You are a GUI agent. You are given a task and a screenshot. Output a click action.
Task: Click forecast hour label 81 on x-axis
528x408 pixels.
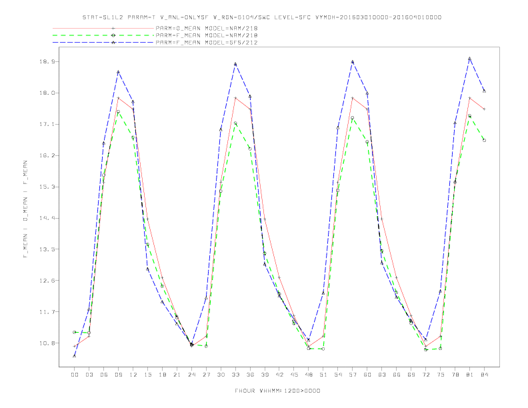(x=470, y=375)
